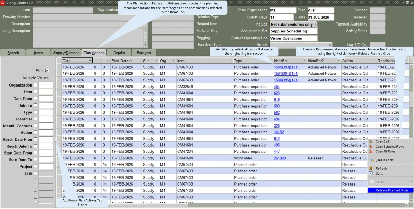Enable the Action filter checkbox

(36, 132)
